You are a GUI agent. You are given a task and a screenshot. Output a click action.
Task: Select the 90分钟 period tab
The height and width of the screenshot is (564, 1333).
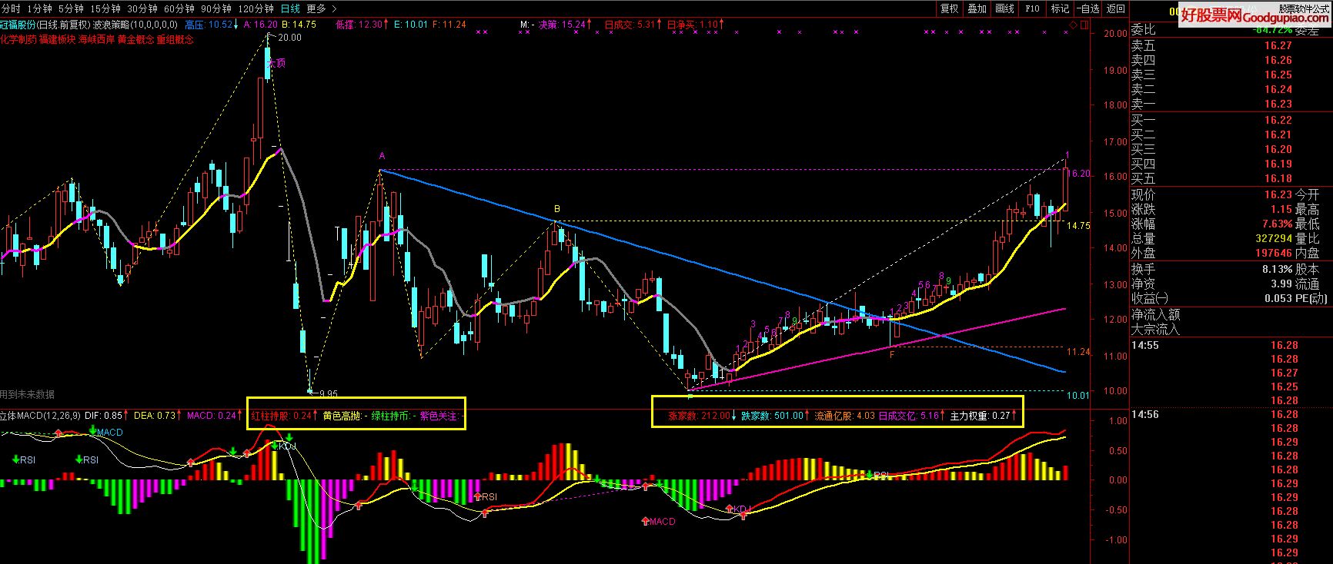[215, 8]
